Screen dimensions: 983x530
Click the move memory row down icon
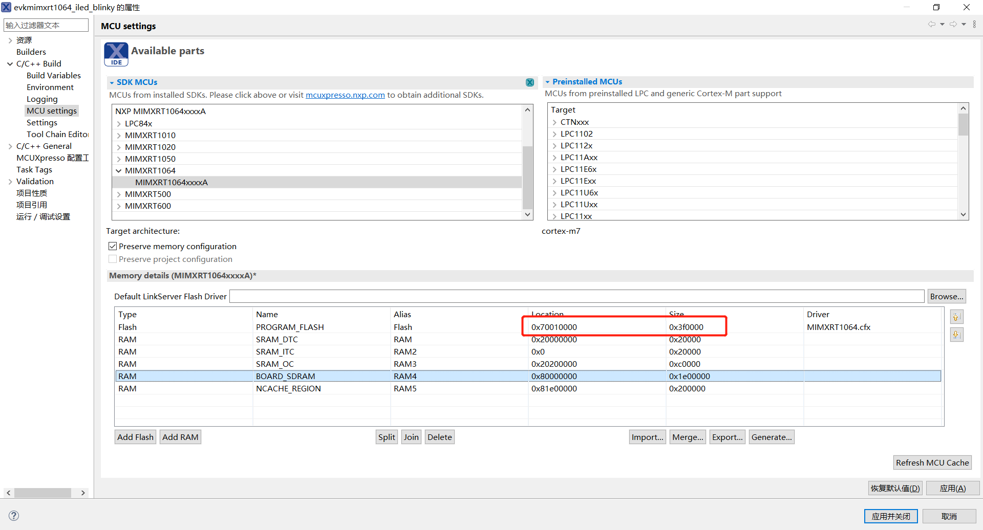956,335
